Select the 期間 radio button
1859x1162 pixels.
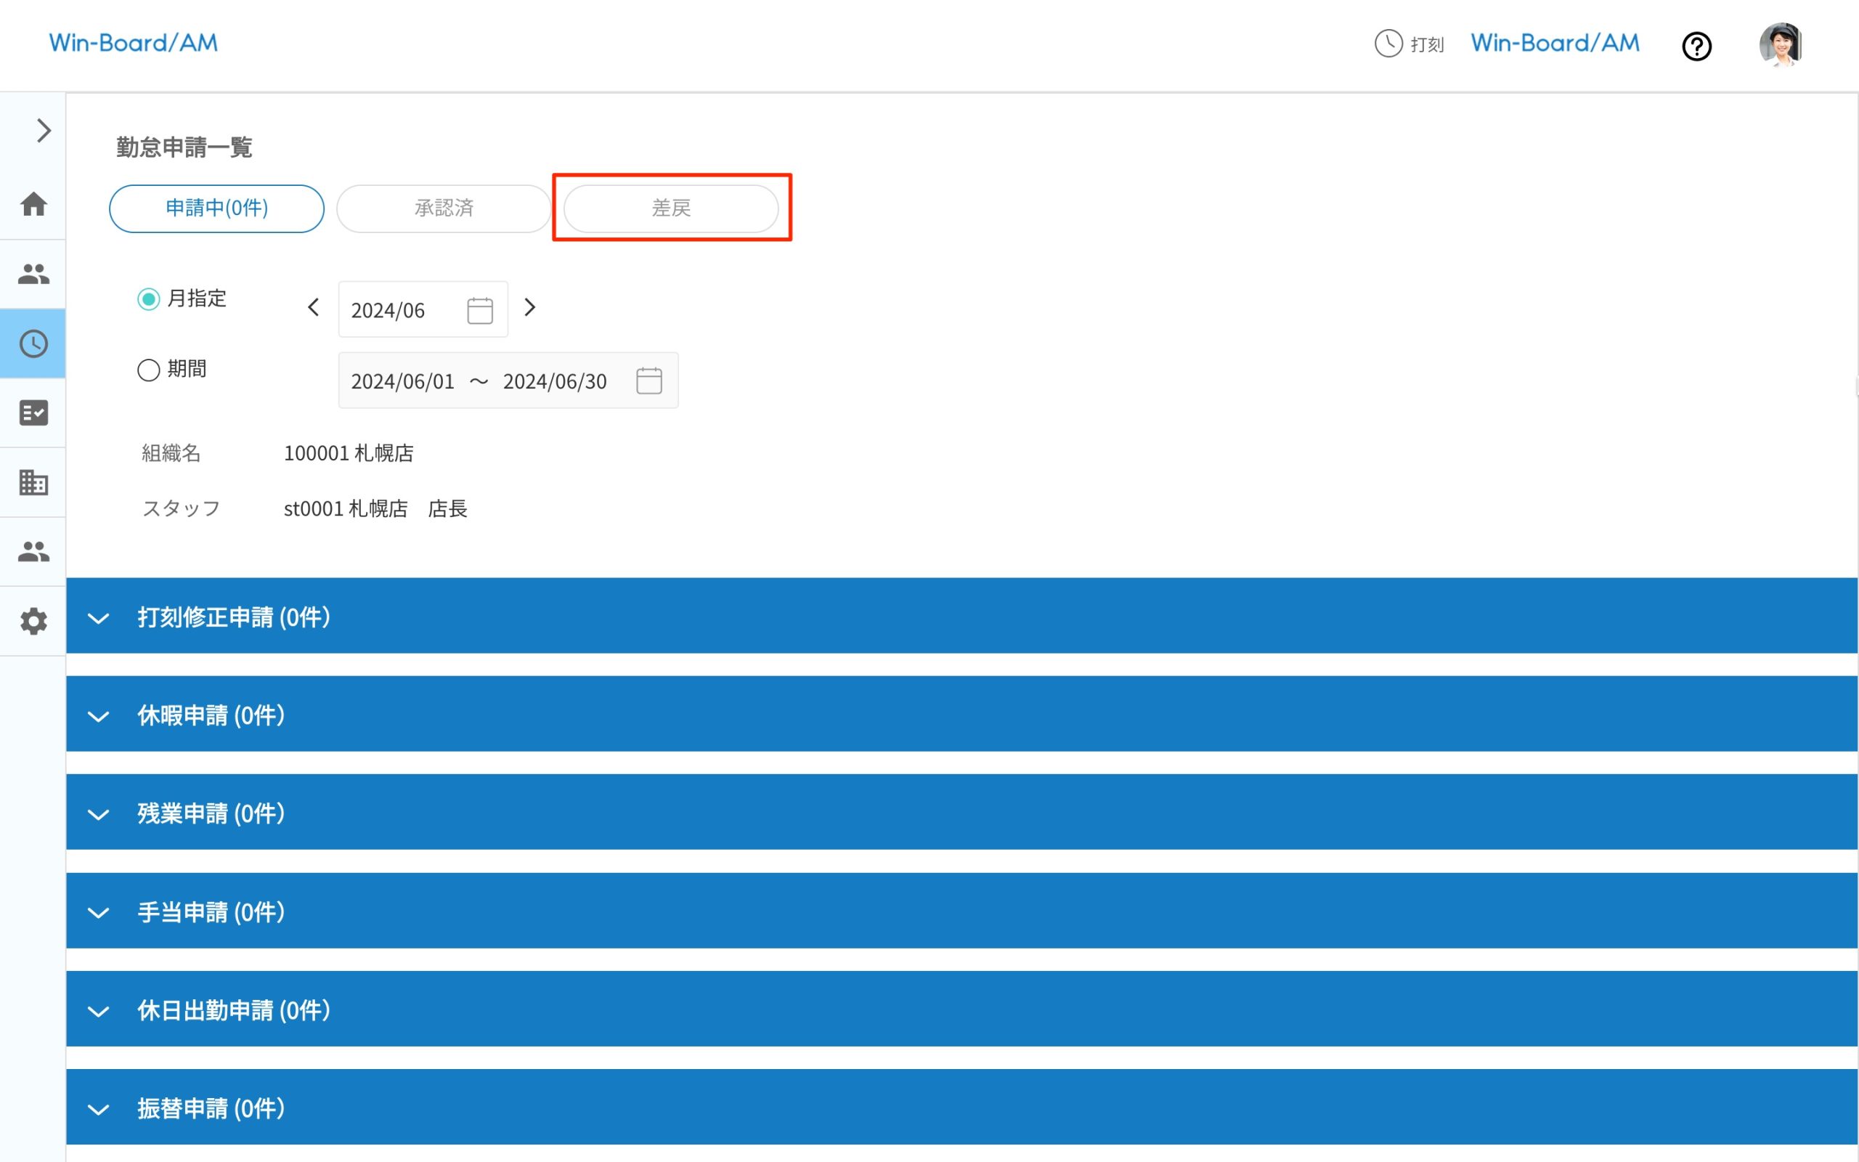149,370
